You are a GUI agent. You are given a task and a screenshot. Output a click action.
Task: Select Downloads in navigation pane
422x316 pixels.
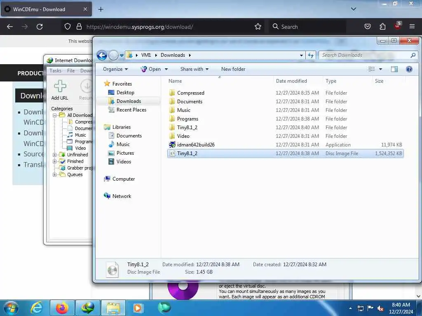129,101
